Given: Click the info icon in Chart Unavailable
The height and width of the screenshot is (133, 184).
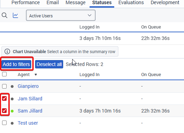Looking at the screenshot, I should (7, 51).
